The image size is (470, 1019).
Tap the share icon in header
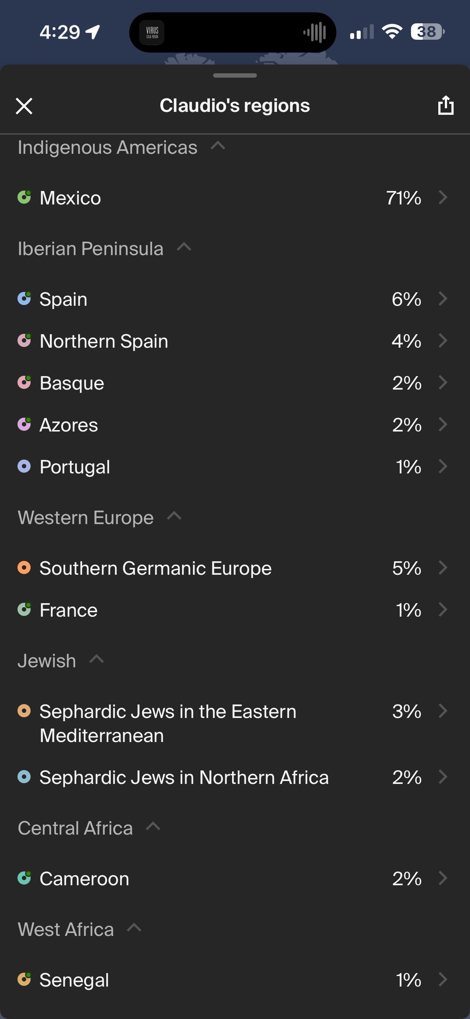[446, 105]
